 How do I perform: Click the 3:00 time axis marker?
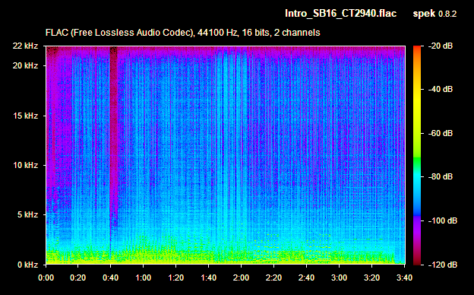click(x=339, y=278)
